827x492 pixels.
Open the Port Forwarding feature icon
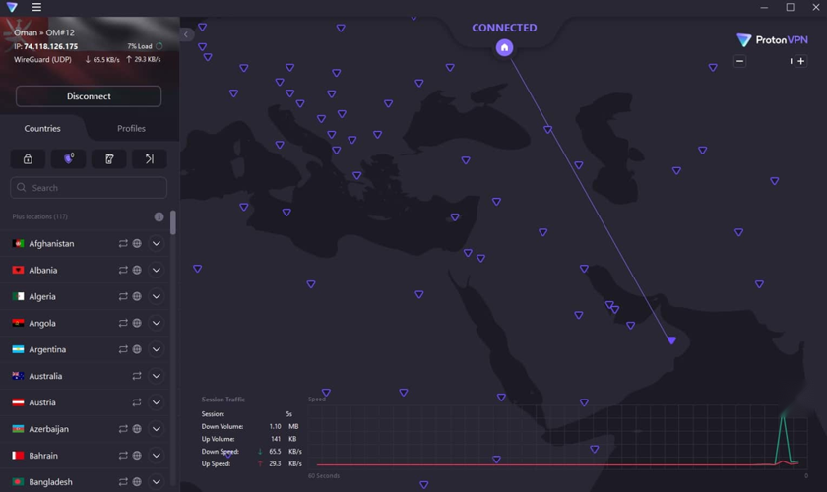click(x=150, y=158)
